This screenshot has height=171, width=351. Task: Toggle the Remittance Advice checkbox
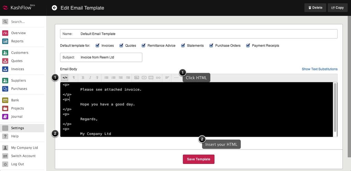pos(144,45)
